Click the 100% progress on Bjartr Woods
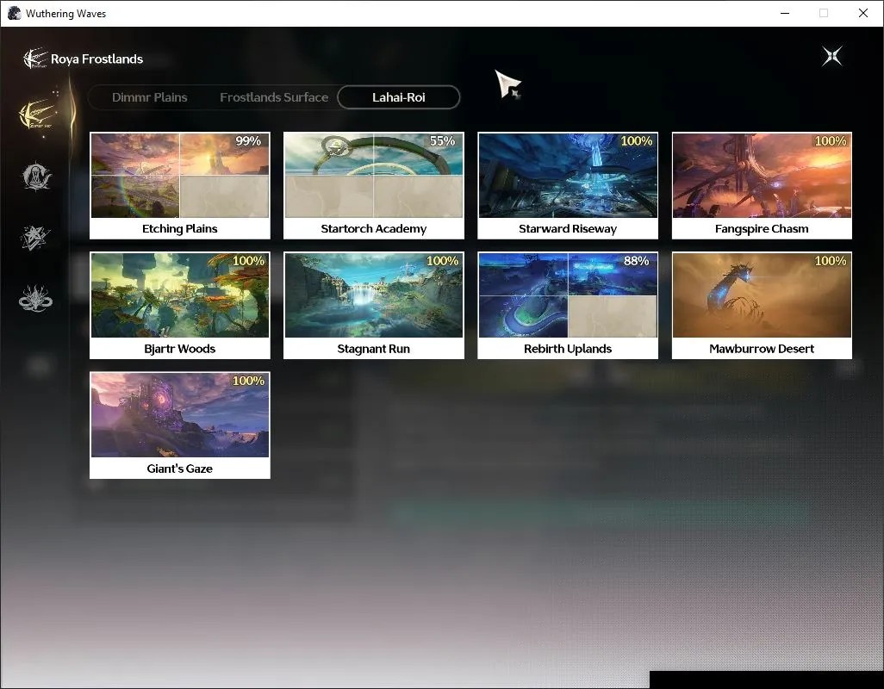This screenshot has height=689, width=884. pos(249,261)
